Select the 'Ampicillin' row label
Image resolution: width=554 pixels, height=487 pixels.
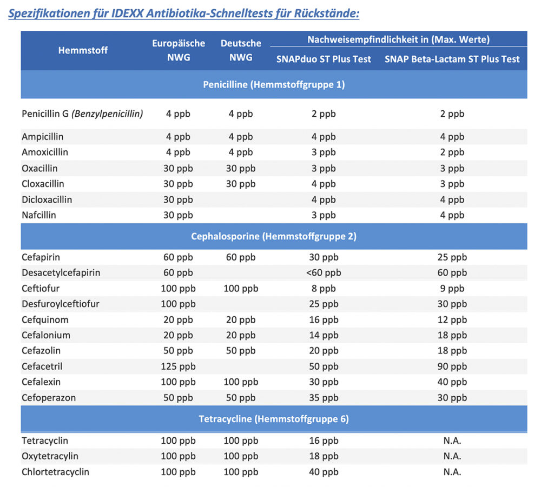pyautogui.click(x=42, y=137)
